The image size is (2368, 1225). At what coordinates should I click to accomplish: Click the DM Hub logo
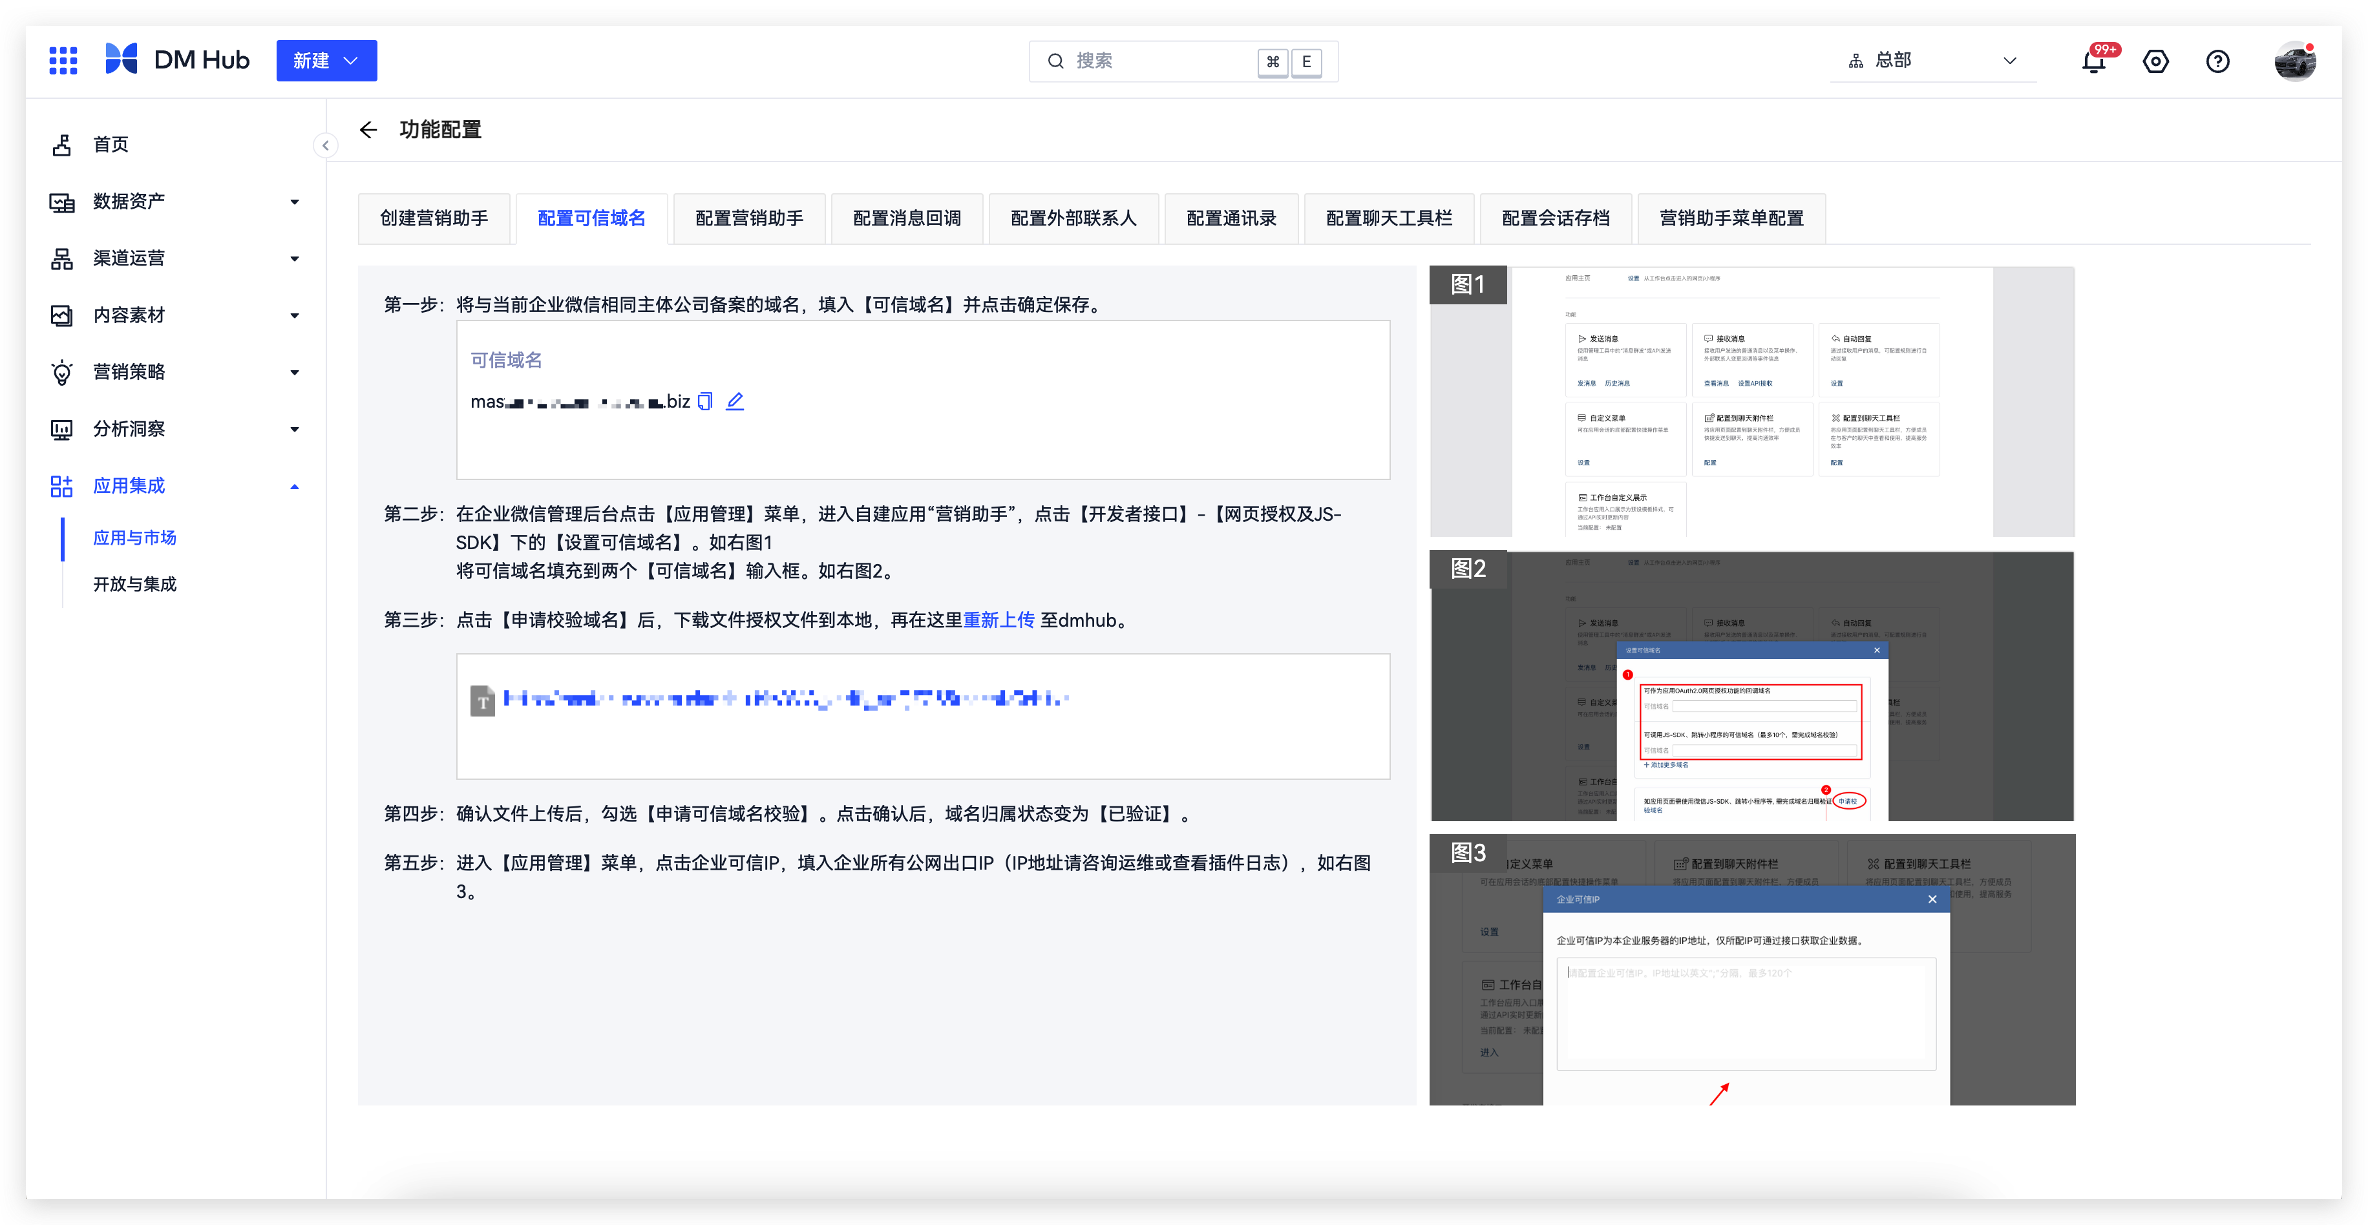tap(176, 59)
